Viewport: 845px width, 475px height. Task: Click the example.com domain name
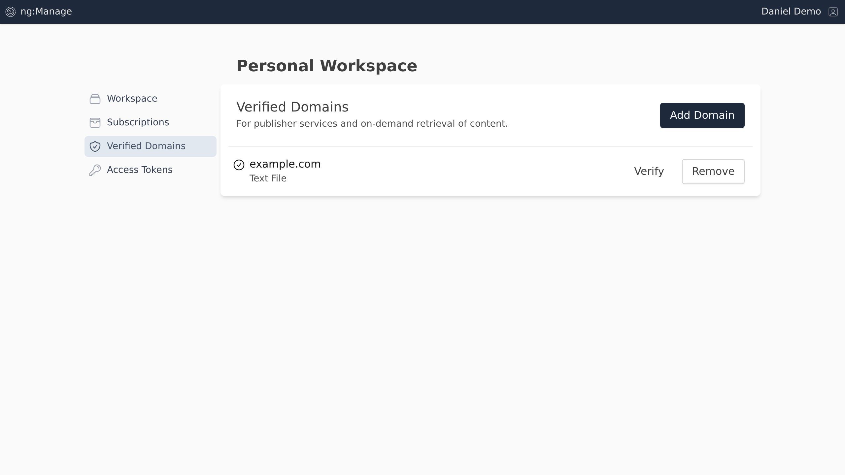pyautogui.click(x=285, y=164)
